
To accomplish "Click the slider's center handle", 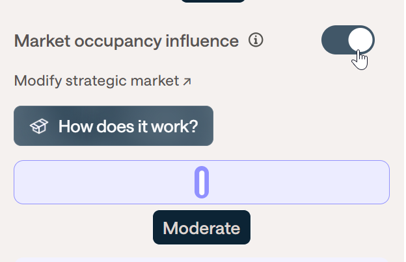I will [x=202, y=182].
